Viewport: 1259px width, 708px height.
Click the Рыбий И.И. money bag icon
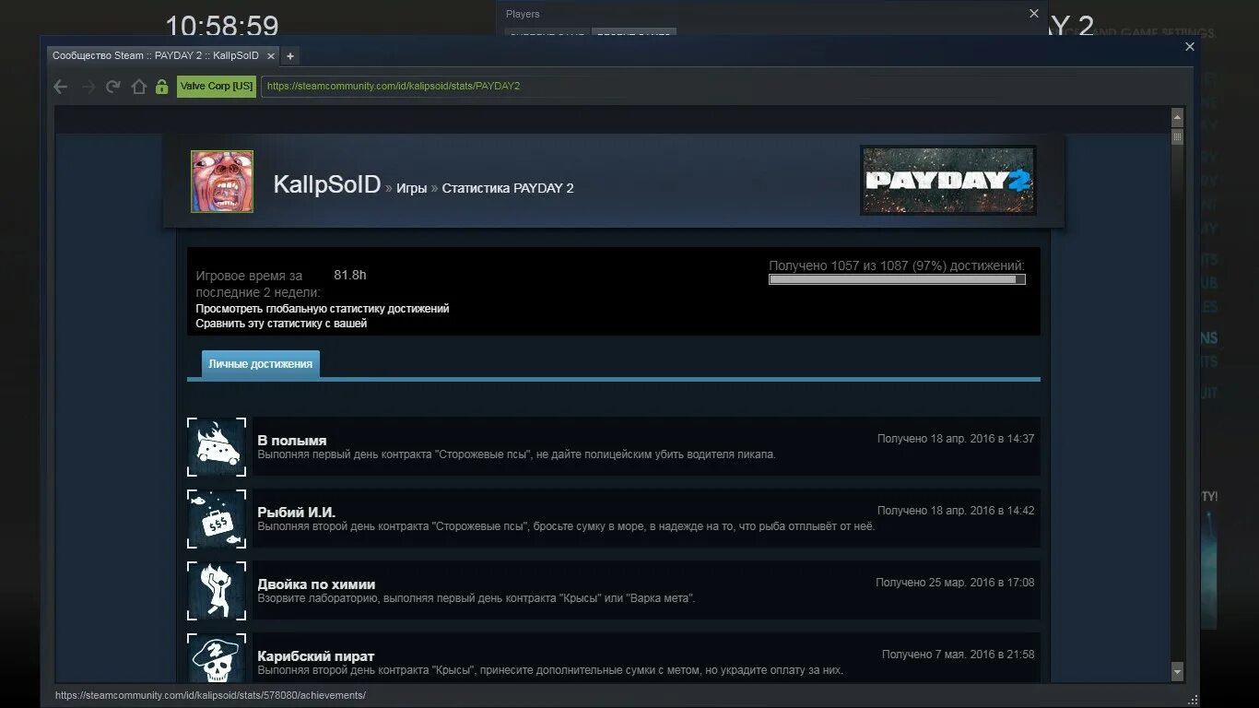tap(217, 519)
